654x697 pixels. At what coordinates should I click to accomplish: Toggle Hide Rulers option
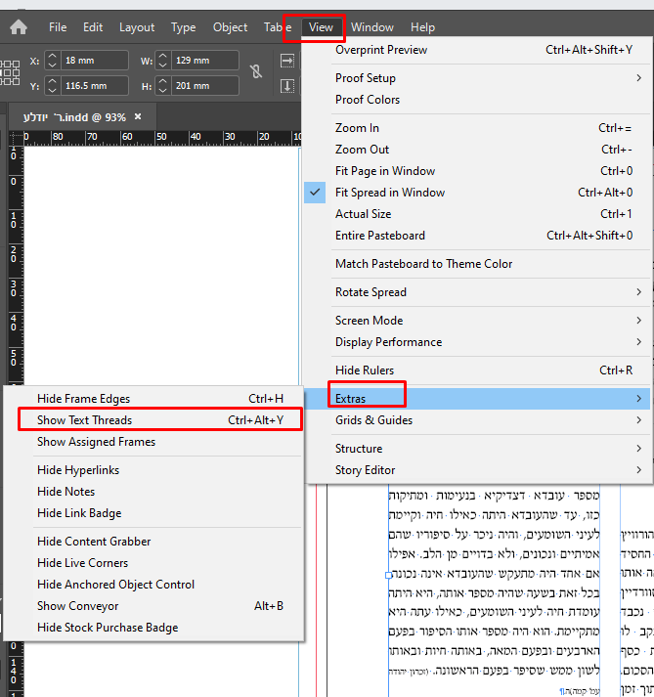point(365,370)
